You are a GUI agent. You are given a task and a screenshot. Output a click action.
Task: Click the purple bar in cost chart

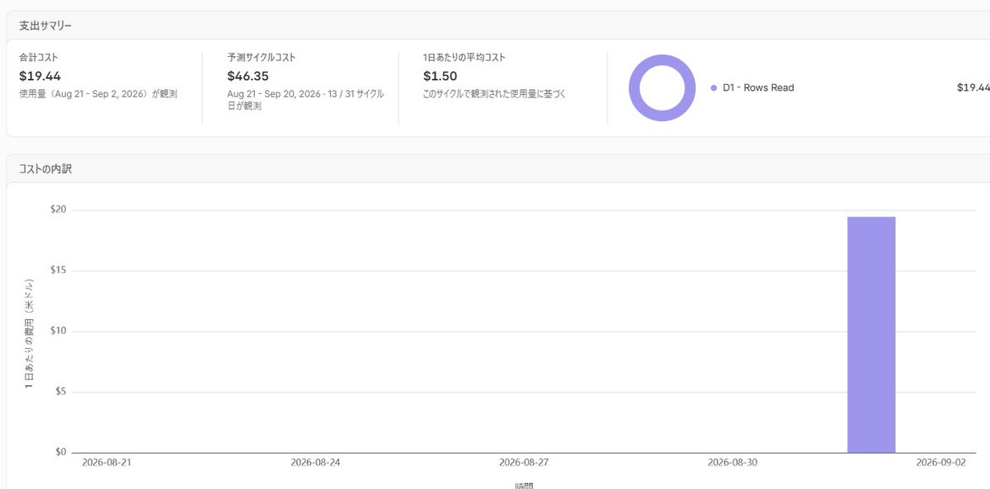[871, 334]
